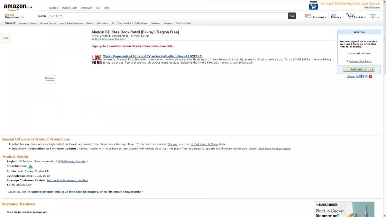Click here to learn more firmware link

[274, 149]
